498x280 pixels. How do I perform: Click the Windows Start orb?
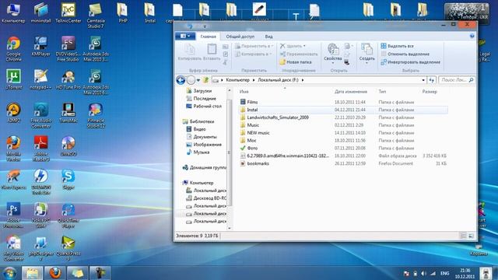9,273
